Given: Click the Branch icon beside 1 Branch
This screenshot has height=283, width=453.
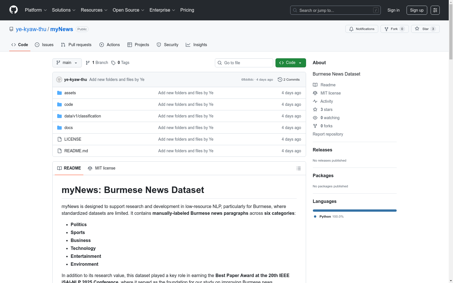Looking at the screenshot, I should coord(88,63).
